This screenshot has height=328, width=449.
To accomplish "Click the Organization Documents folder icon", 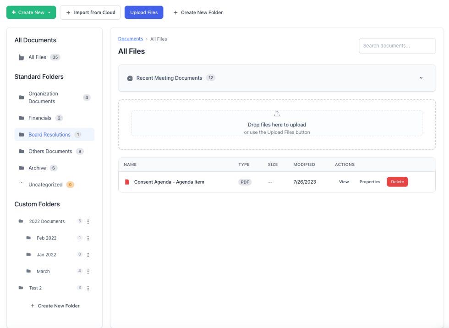I will point(22,97).
